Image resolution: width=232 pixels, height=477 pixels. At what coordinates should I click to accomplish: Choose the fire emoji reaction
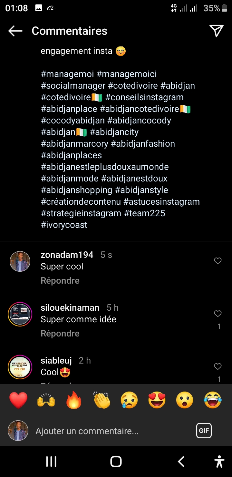[74, 400]
